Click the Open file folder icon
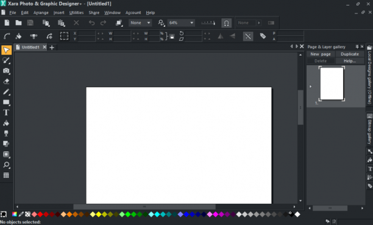This screenshot has width=373, height=225. pyautogui.click(x=18, y=23)
